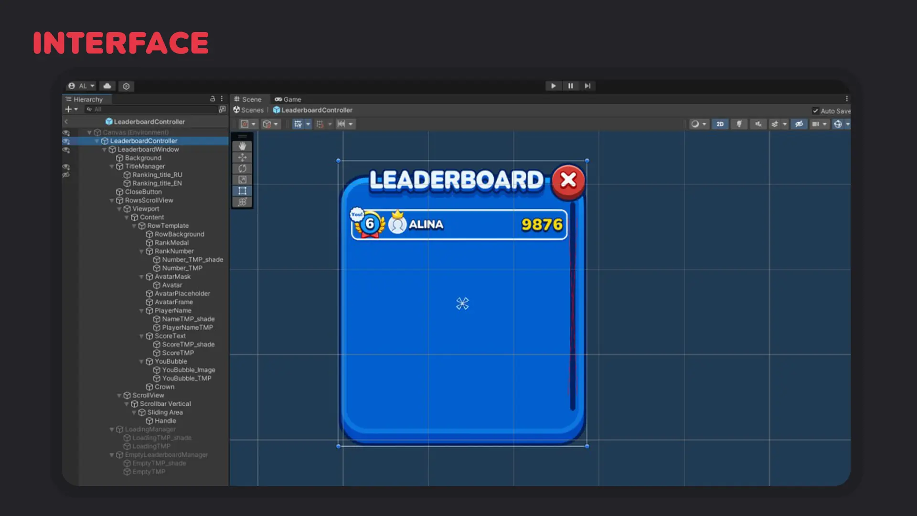Open the scene camera dropdown arrow
Viewport: 917px width, 516px height.
coord(824,124)
